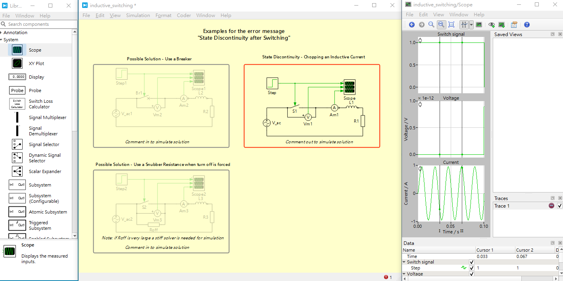
Task: Save the current view with eye-plus icon
Action: point(492,25)
